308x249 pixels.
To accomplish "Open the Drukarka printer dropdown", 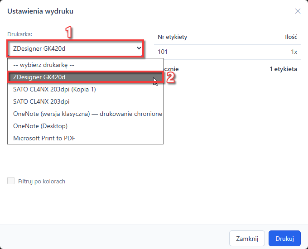I will click(76, 48).
